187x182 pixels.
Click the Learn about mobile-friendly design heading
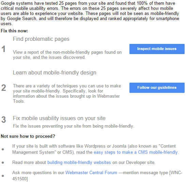[x=54, y=73]
